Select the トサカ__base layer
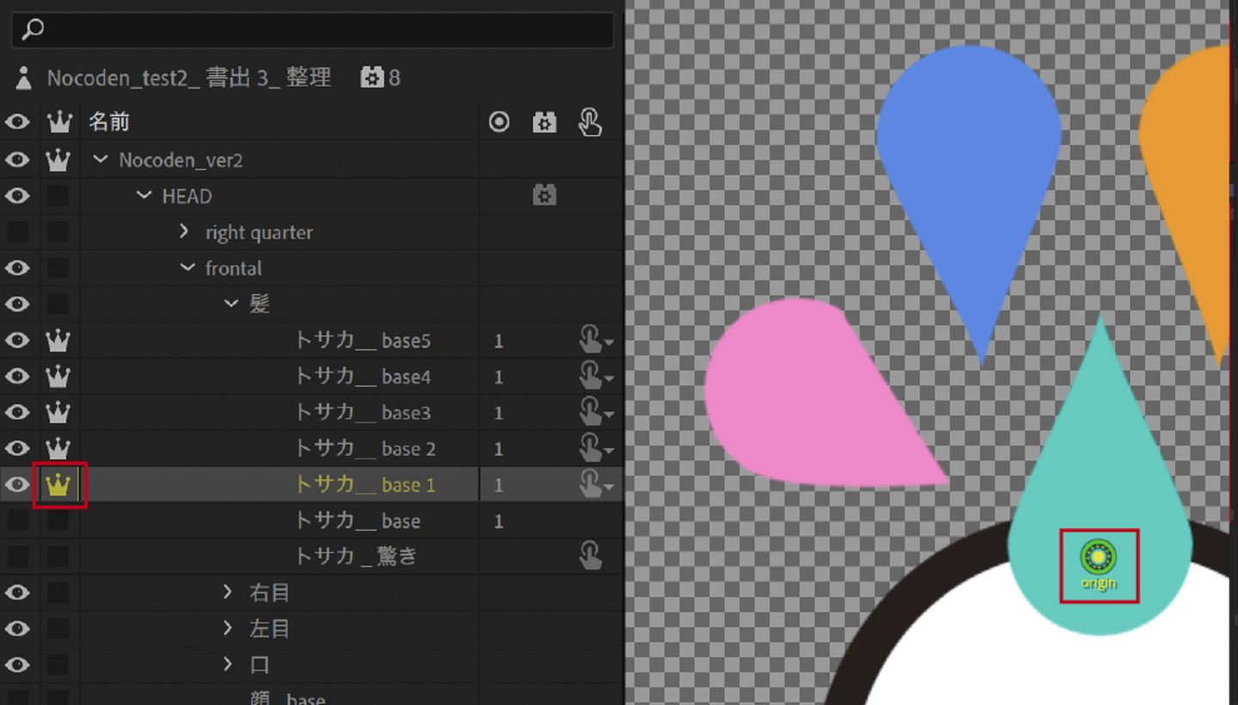 coord(358,521)
